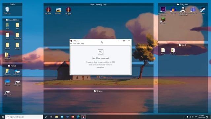
Task: Click the iCloud Drive fence title
Action: (x=12, y=20)
